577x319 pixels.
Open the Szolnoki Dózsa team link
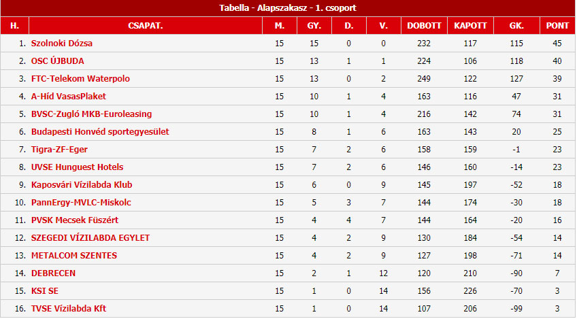tap(62, 44)
